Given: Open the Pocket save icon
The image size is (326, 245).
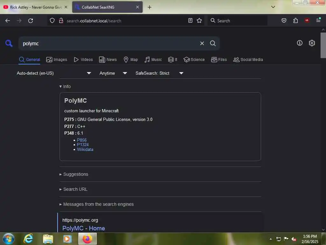Looking at the screenshot, I should pyautogui.click(x=284, y=20).
